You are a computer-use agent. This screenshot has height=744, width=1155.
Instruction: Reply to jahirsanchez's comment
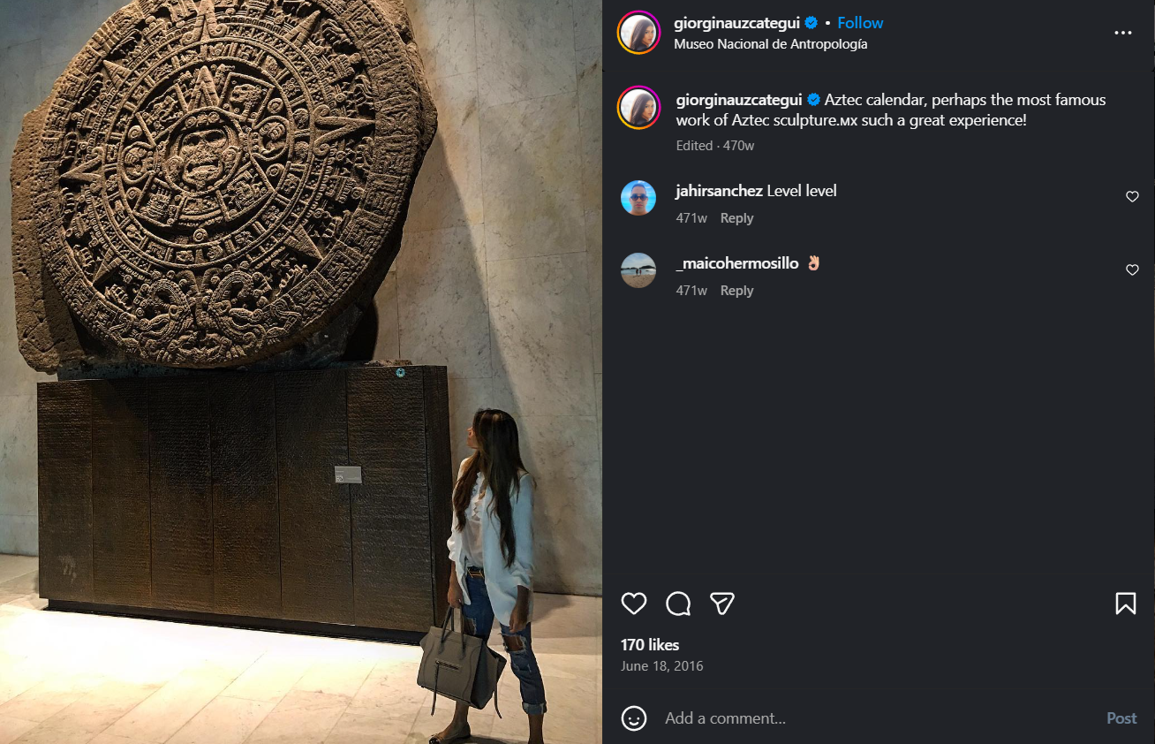(x=736, y=218)
